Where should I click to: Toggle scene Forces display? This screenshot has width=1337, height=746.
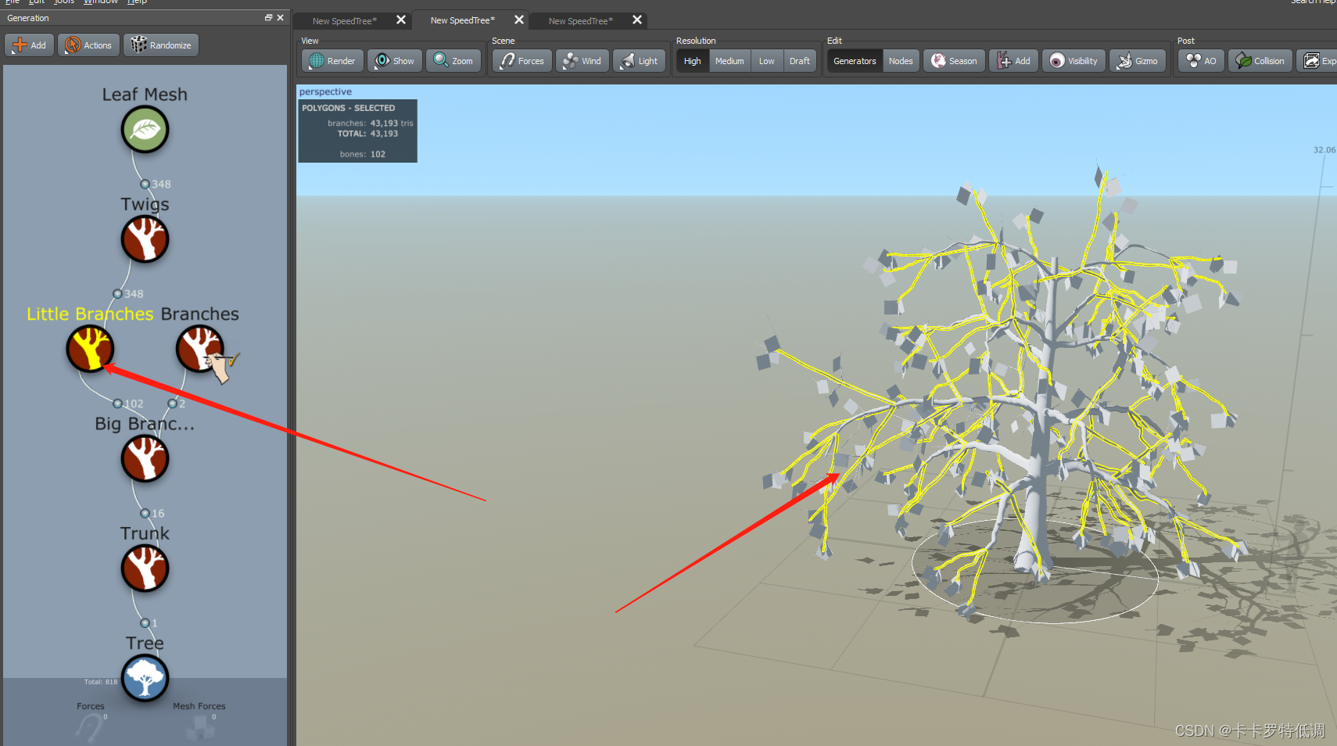click(522, 61)
